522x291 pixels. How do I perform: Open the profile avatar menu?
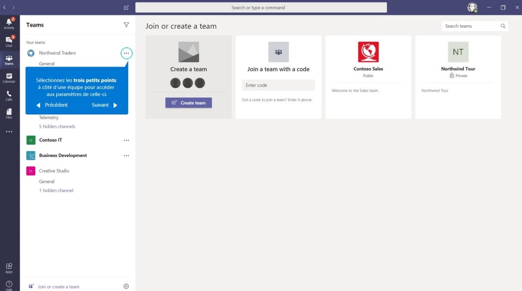(472, 7)
